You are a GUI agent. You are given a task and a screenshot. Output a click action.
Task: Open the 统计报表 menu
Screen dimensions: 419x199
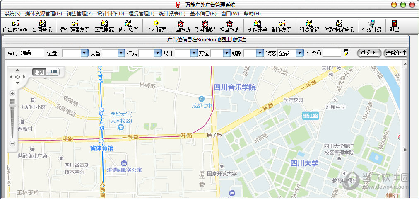[172, 14]
